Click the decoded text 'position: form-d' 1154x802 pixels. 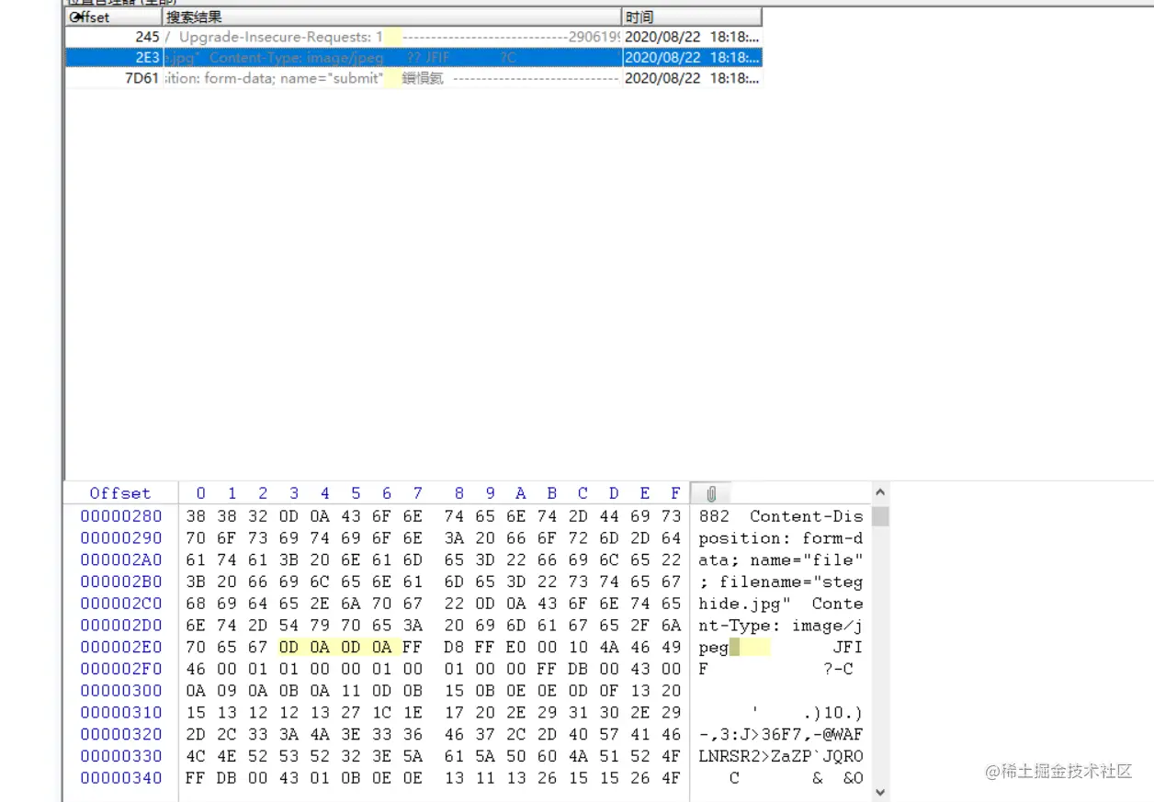[781, 538]
